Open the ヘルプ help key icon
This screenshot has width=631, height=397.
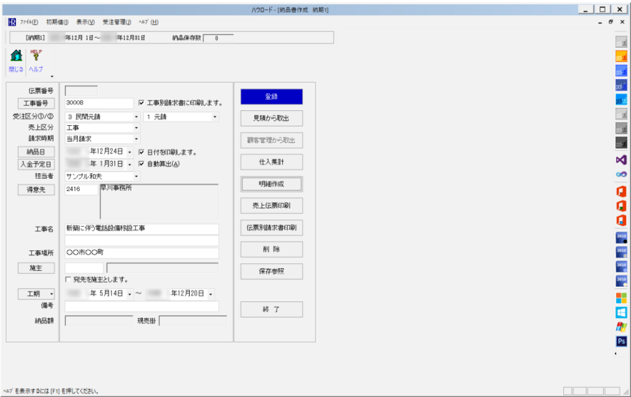click(36, 57)
